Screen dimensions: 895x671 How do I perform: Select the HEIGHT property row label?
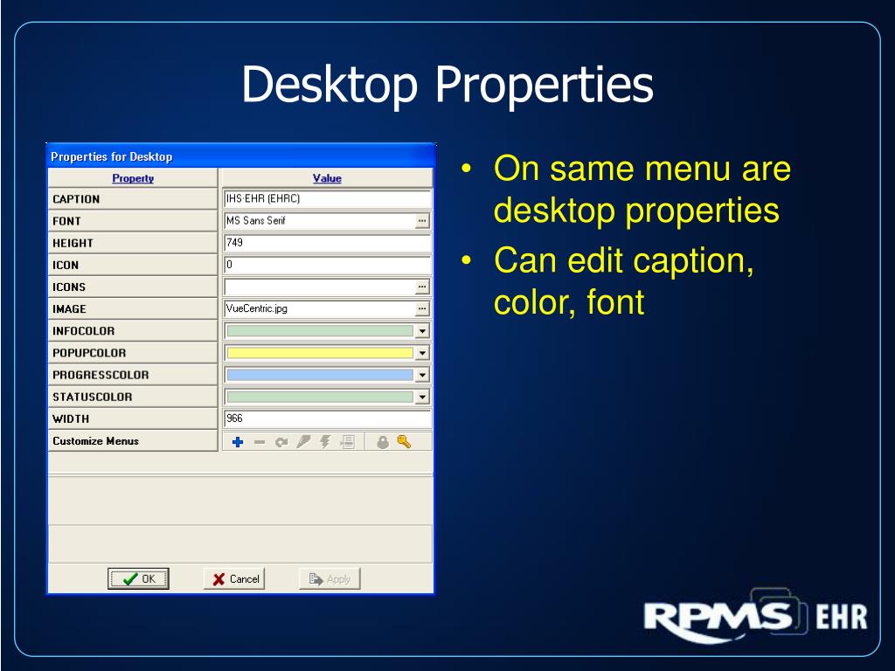(133, 243)
